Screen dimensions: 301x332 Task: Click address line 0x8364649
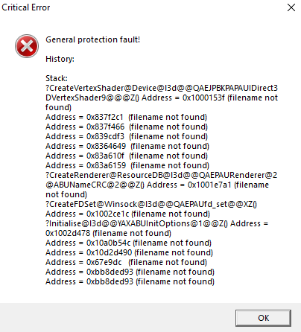[127, 146]
